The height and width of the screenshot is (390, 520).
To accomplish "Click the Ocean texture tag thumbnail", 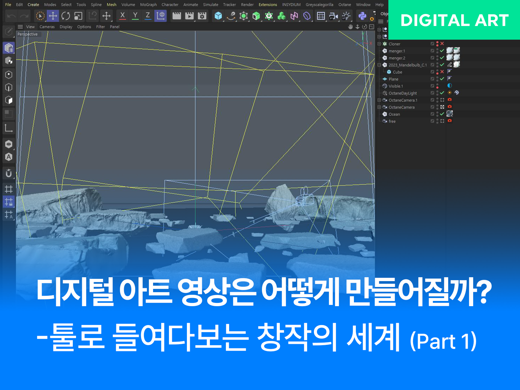I will [450, 114].
